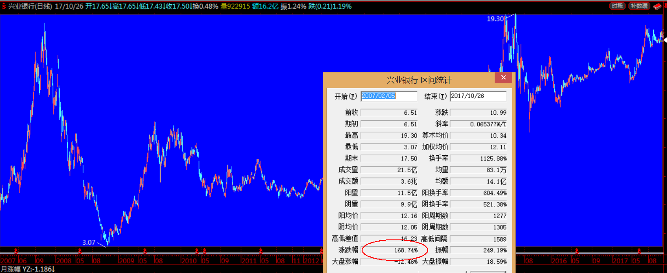Click the 2016 year label on time axis
This screenshot has height=273, width=667.
tap(559, 261)
